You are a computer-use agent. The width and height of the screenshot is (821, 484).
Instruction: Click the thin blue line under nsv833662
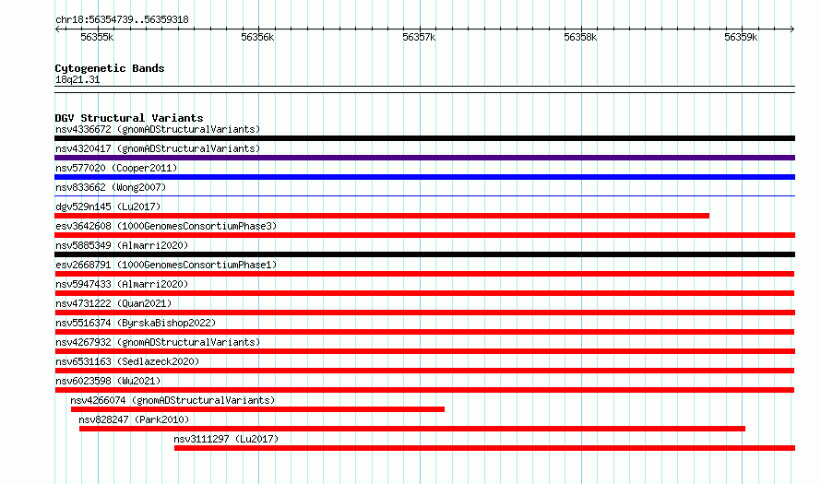424,196
